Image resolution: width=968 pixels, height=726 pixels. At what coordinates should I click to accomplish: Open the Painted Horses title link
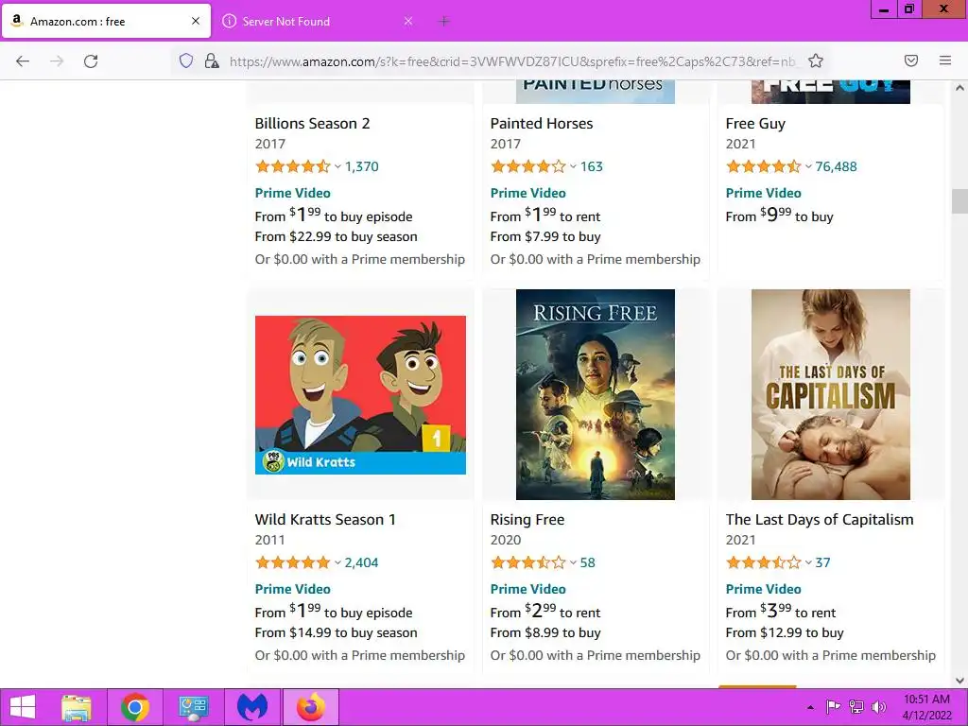point(542,124)
